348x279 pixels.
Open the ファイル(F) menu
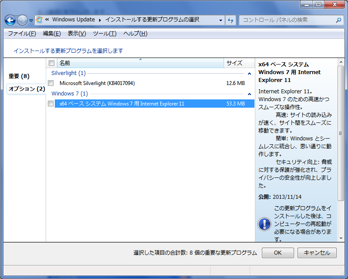tap(22, 34)
